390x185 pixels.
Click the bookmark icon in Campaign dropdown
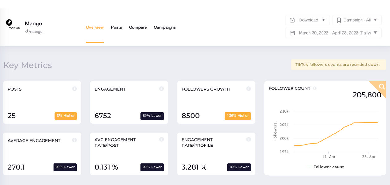pos(339,20)
